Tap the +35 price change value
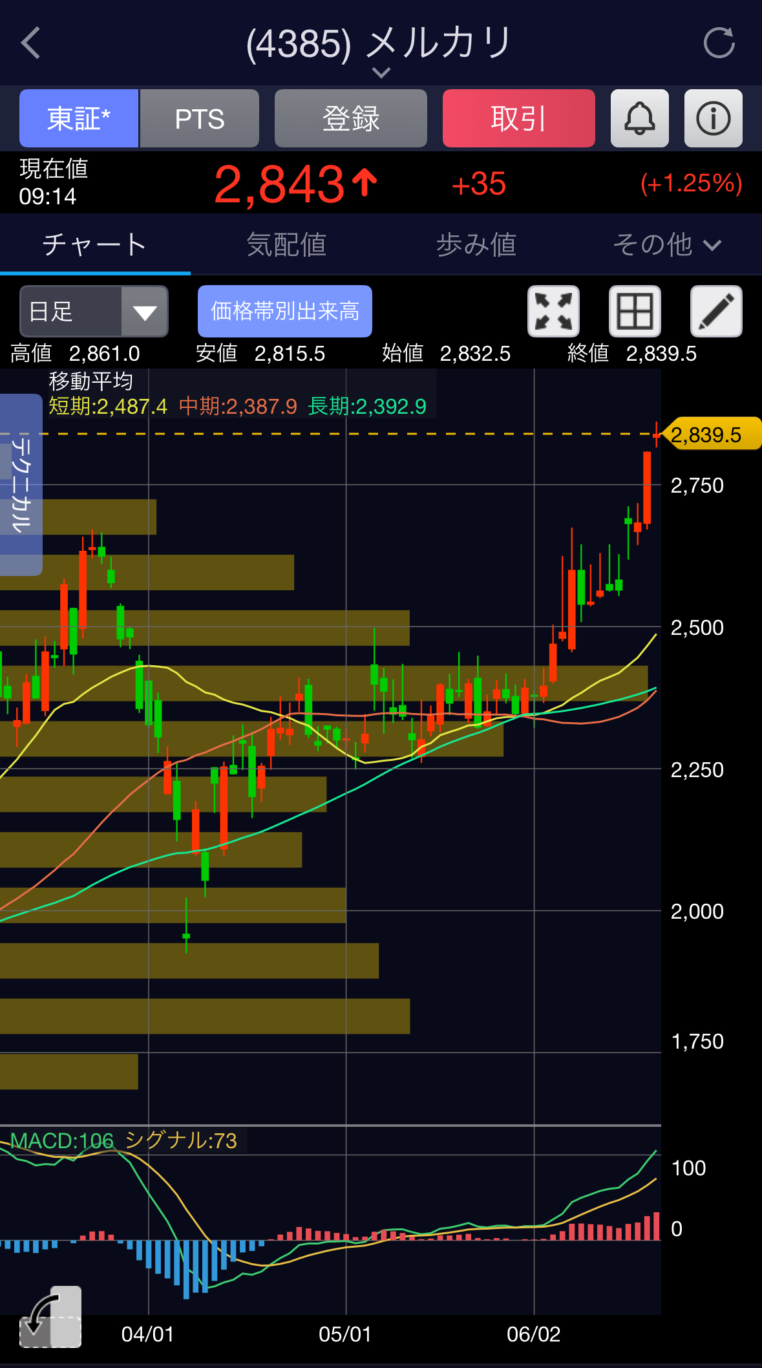Screen dimensions: 762x1368 pyautogui.click(x=479, y=184)
